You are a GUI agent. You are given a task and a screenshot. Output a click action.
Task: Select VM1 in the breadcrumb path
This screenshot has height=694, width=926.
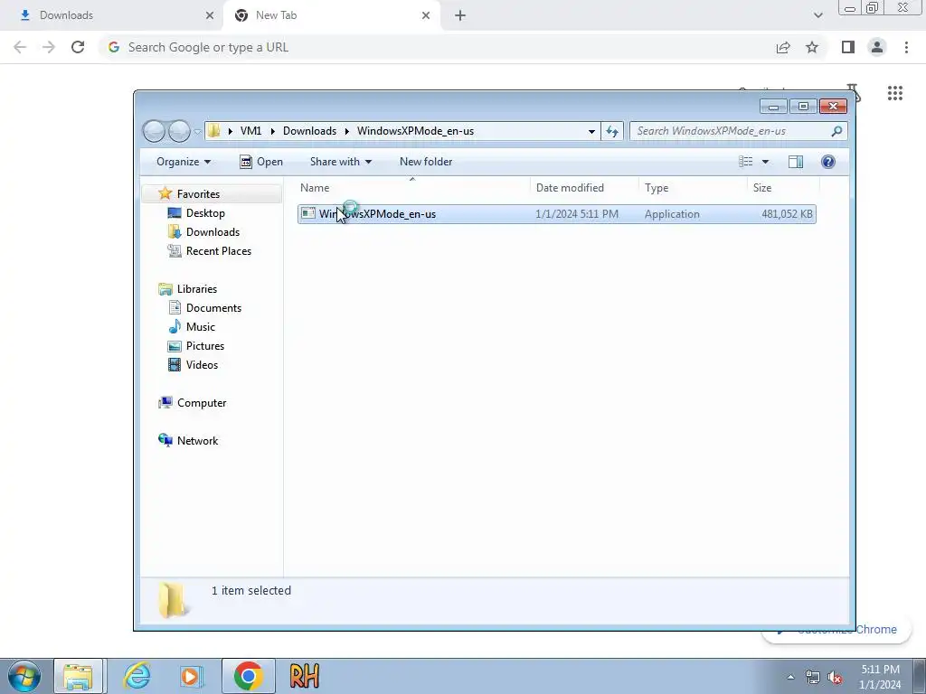coord(251,131)
